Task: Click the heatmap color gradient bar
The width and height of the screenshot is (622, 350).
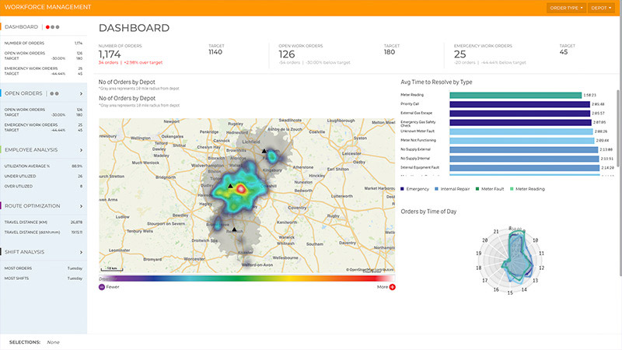Action: (246, 278)
